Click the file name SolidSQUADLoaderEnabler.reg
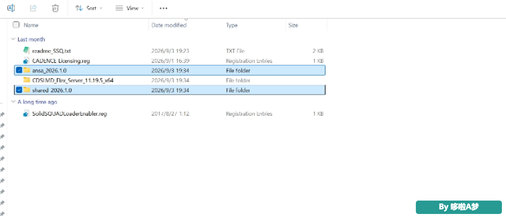 [70, 114]
